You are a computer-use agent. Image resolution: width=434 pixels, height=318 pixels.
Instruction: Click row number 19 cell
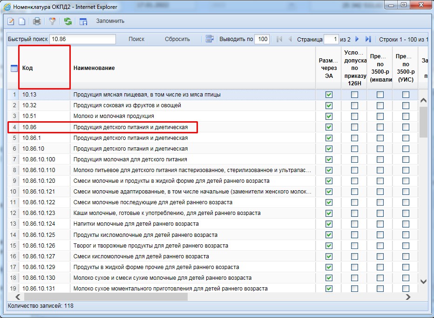[13, 289]
